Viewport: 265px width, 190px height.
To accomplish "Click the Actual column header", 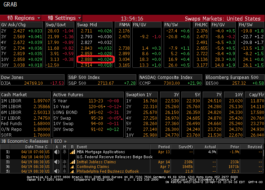I will coord(210,147).
